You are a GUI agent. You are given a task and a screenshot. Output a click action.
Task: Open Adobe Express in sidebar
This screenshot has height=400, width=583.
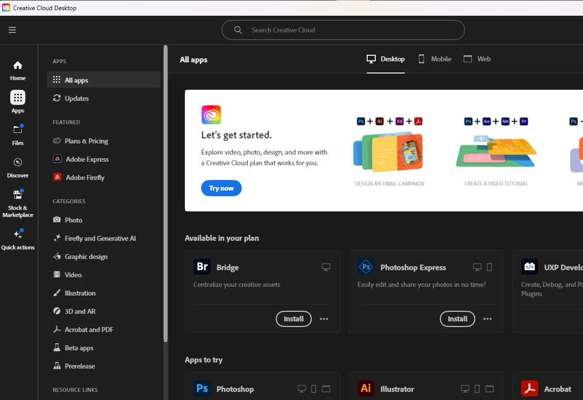pyautogui.click(x=104, y=159)
